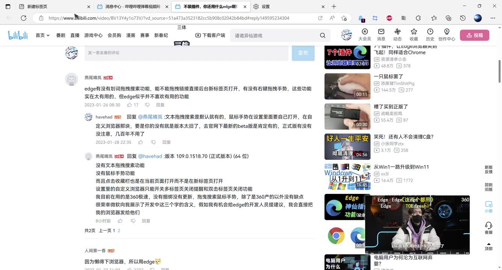Open the 历史 clock icon

click(x=430, y=35)
